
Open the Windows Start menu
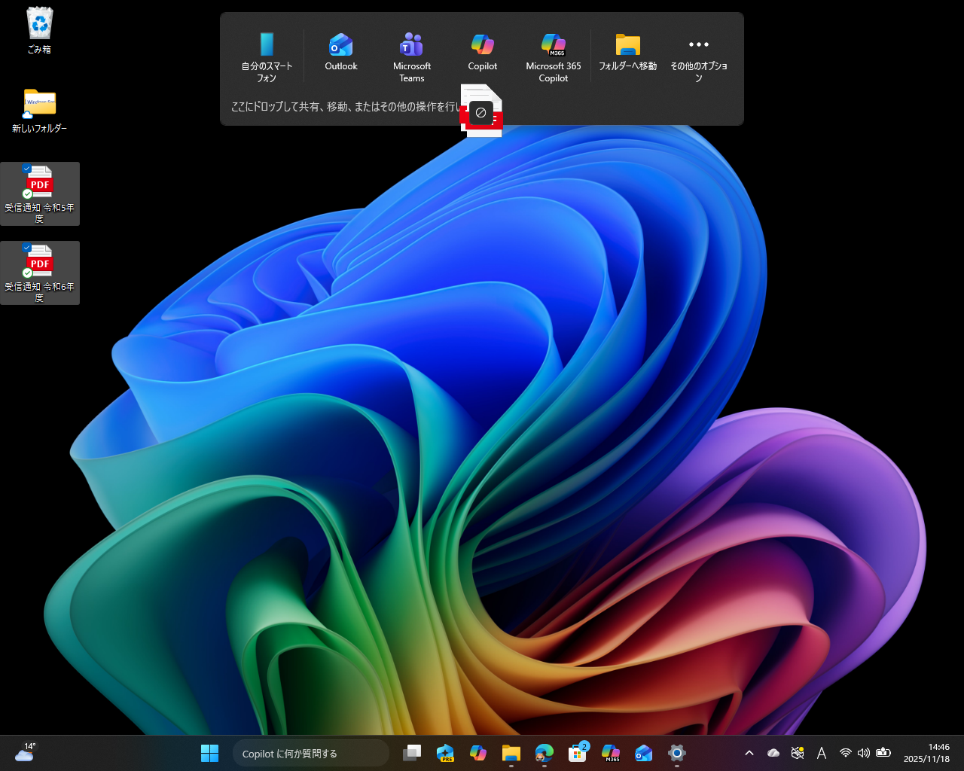209,753
